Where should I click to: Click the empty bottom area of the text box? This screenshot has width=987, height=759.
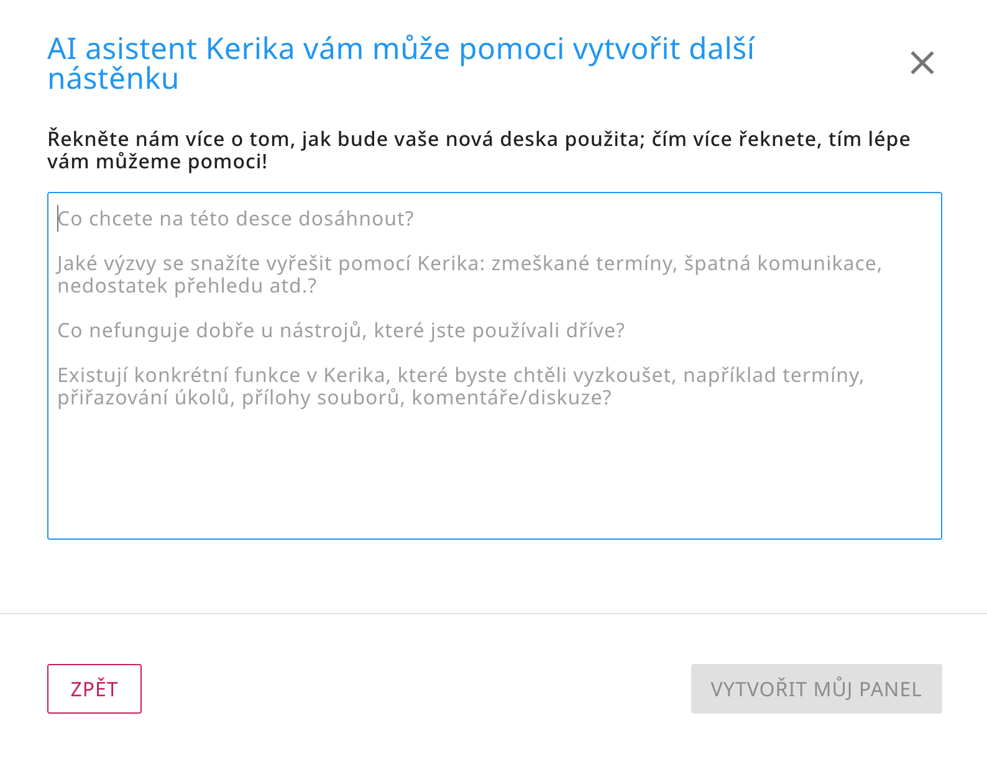click(494, 491)
